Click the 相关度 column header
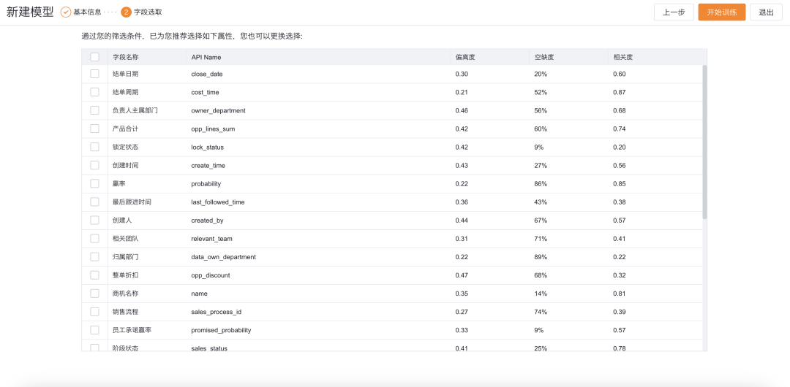 623,57
